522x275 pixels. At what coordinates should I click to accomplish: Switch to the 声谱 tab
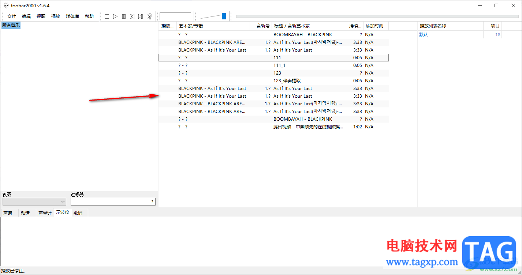[8, 213]
